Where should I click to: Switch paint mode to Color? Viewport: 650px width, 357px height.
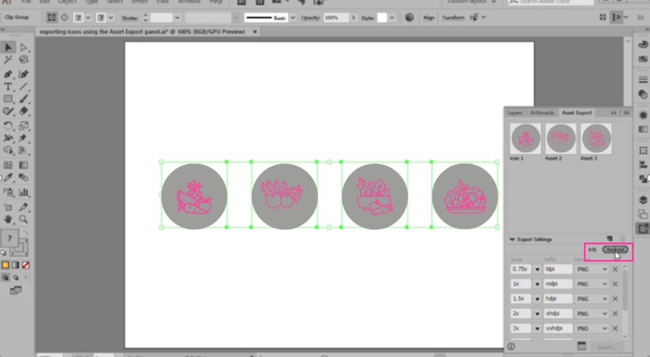[x=5, y=265]
